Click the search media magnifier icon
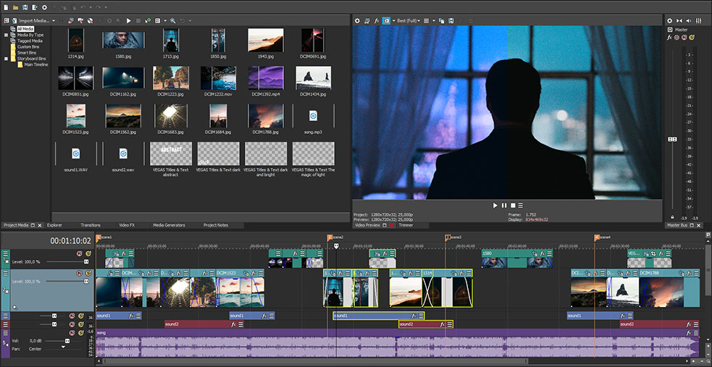The width and height of the screenshot is (712, 367). 173,21
